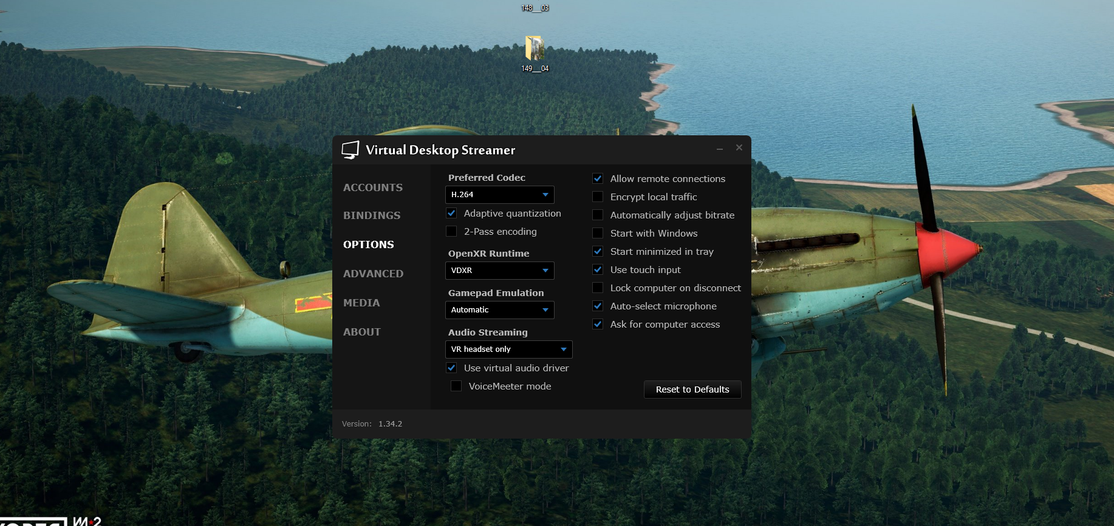Close the Virtual Desktop Streamer window

[739, 147]
